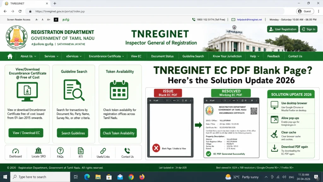The width and height of the screenshot is (323, 182).
Task: Click the Windows search box
Action: pyautogui.click(x=40, y=177)
